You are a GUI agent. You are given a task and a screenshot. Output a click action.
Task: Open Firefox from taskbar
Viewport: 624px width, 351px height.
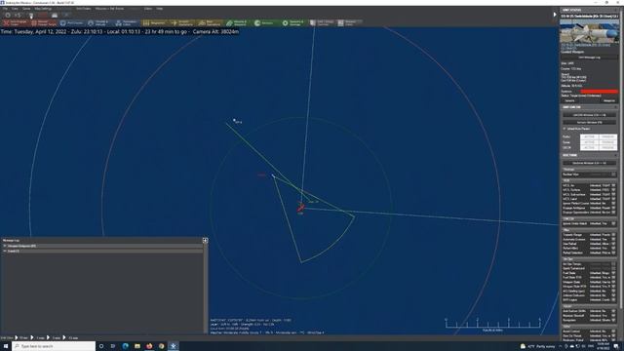[x=149, y=346]
